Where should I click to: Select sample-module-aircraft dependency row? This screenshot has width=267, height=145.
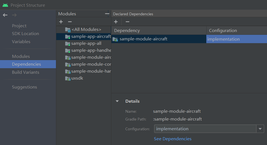click(x=143, y=39)
